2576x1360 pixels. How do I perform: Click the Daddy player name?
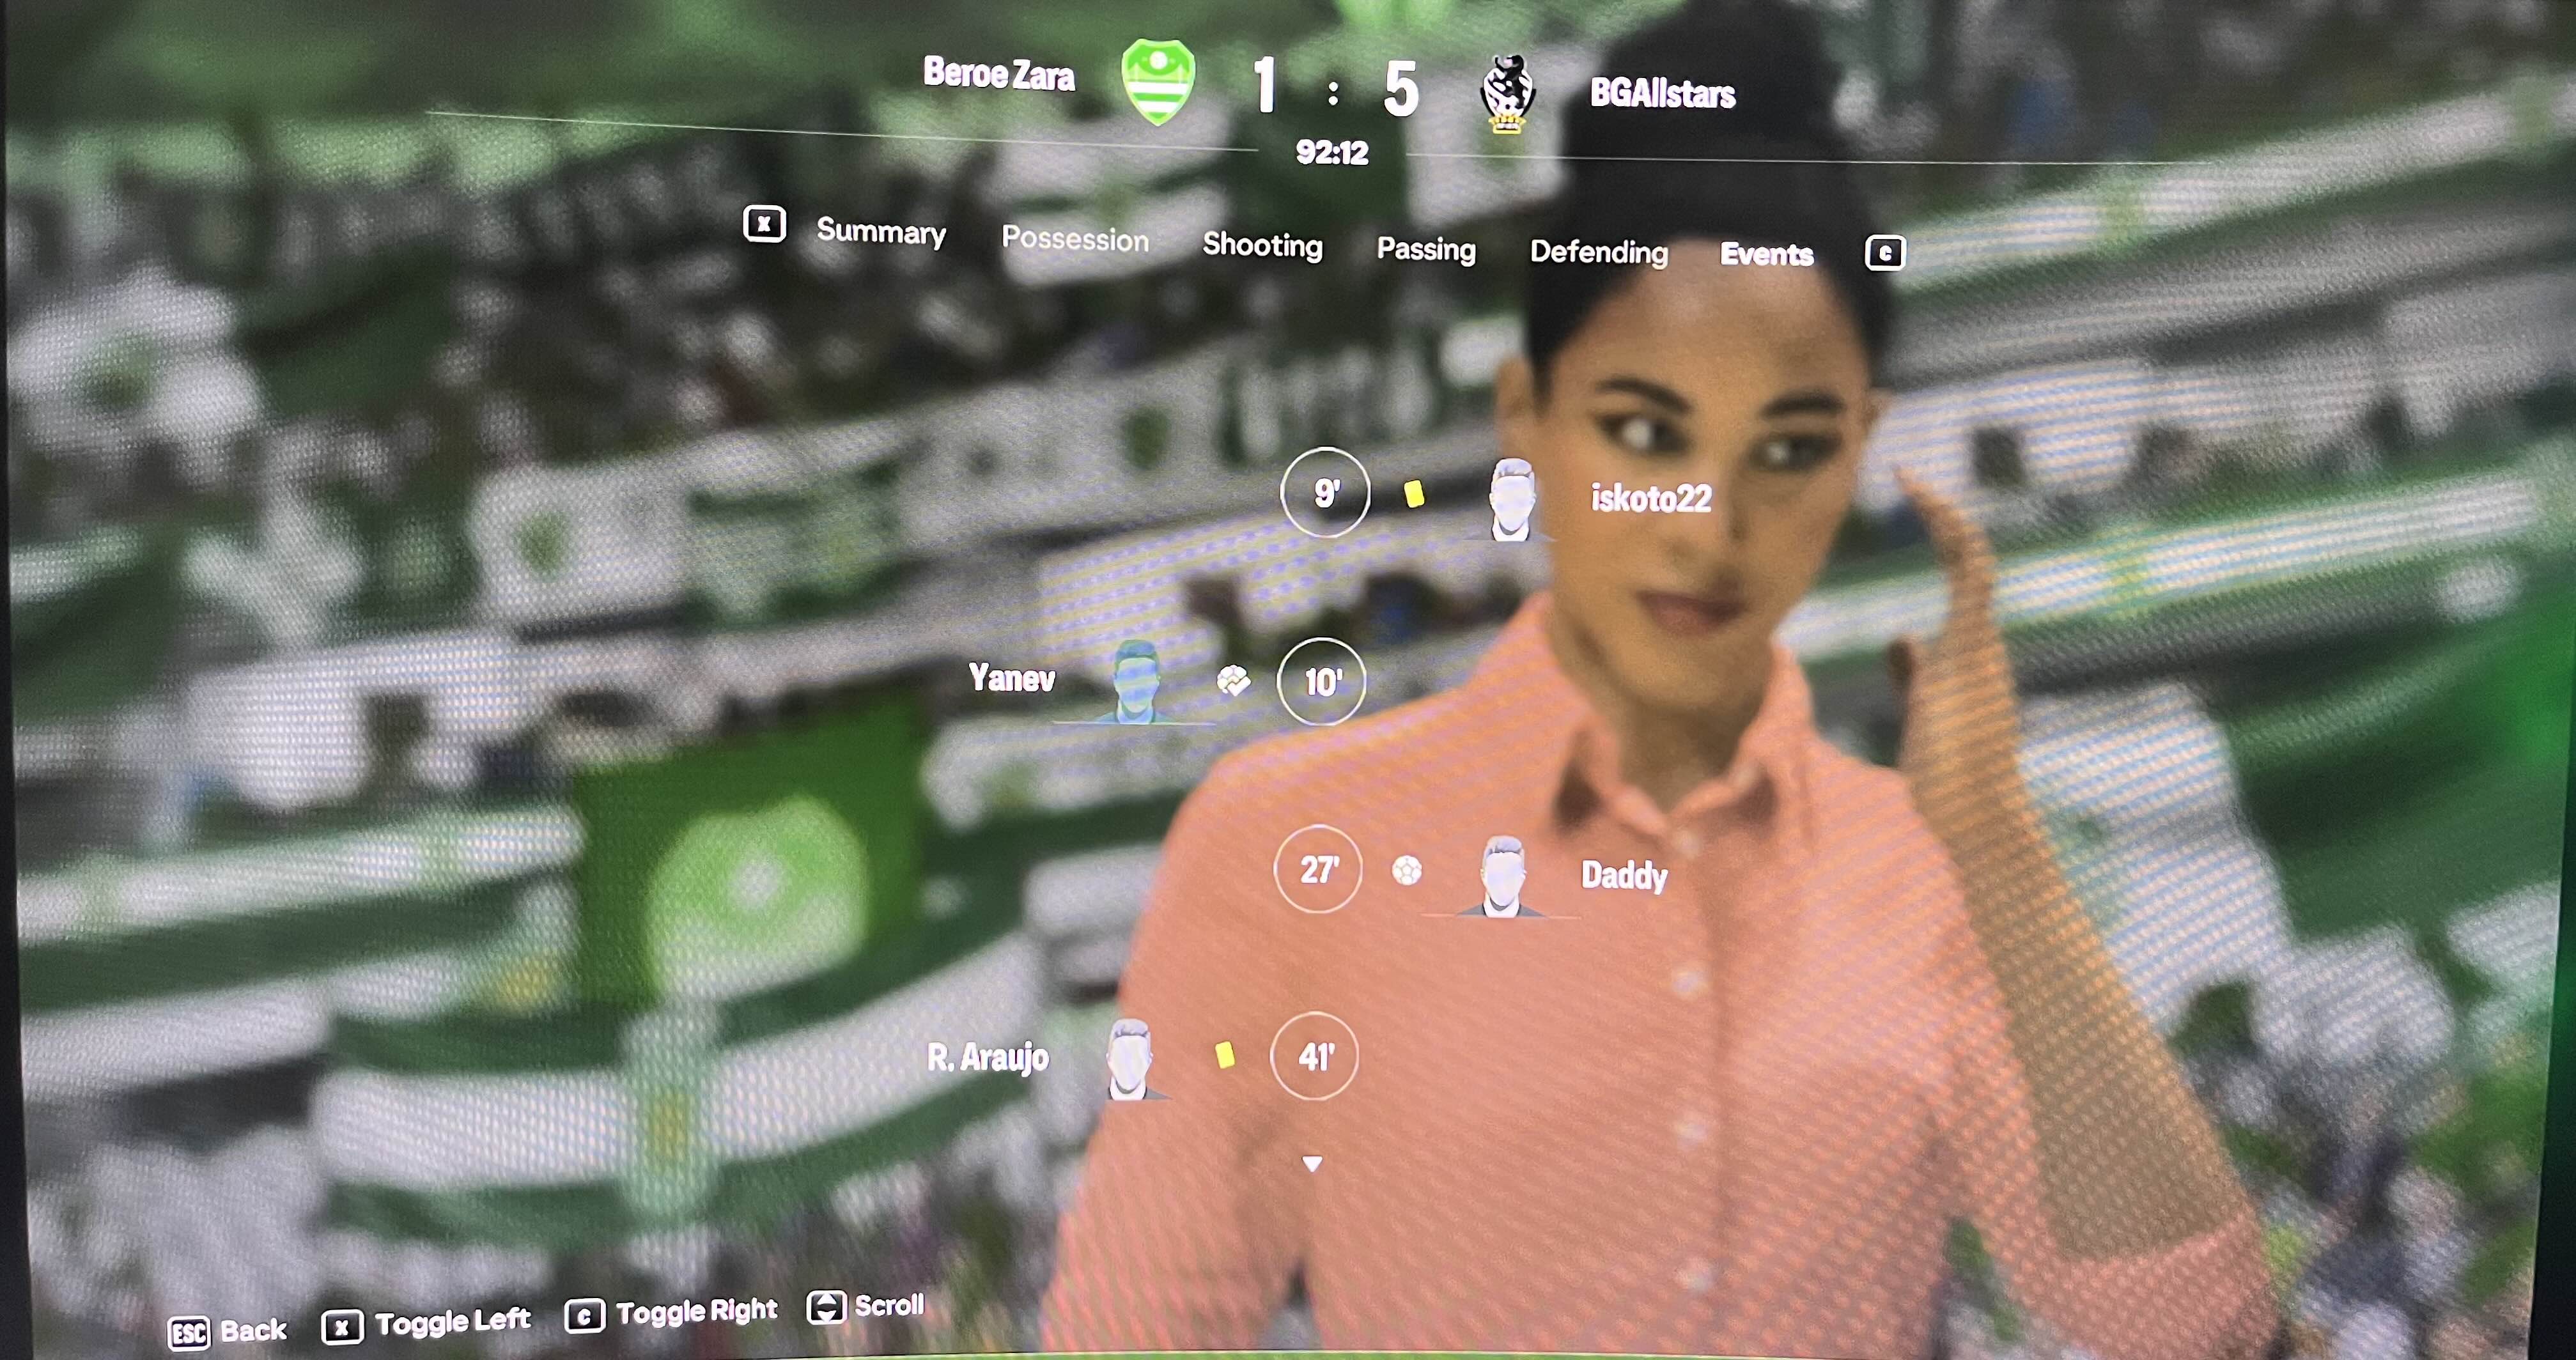click(x=1624, y=876)
